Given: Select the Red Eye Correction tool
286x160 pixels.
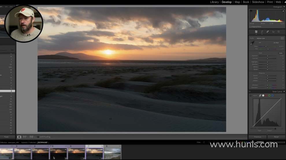Looking at the screenshot, I should pos(273,32).
